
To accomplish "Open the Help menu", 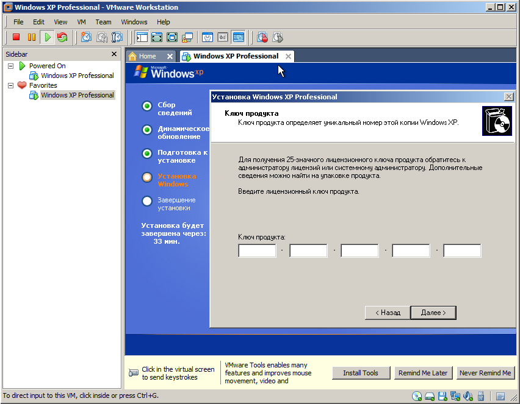I will 163,22.
